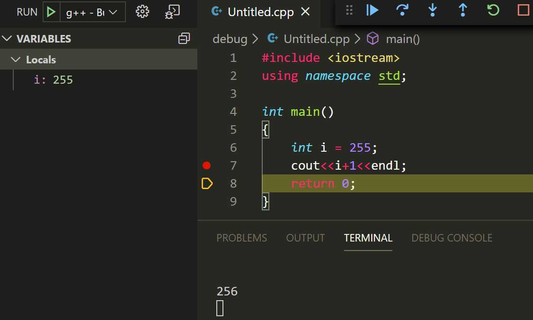This screenshot has width=533, height=320.
Task: Close the Untitled.cpp editor tab
Action: 306,12
